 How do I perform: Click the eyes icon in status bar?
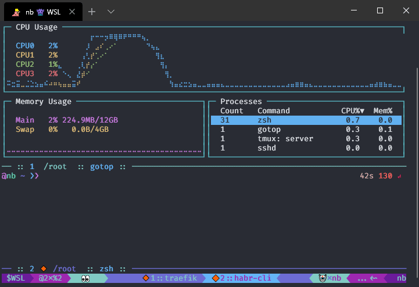85,278
